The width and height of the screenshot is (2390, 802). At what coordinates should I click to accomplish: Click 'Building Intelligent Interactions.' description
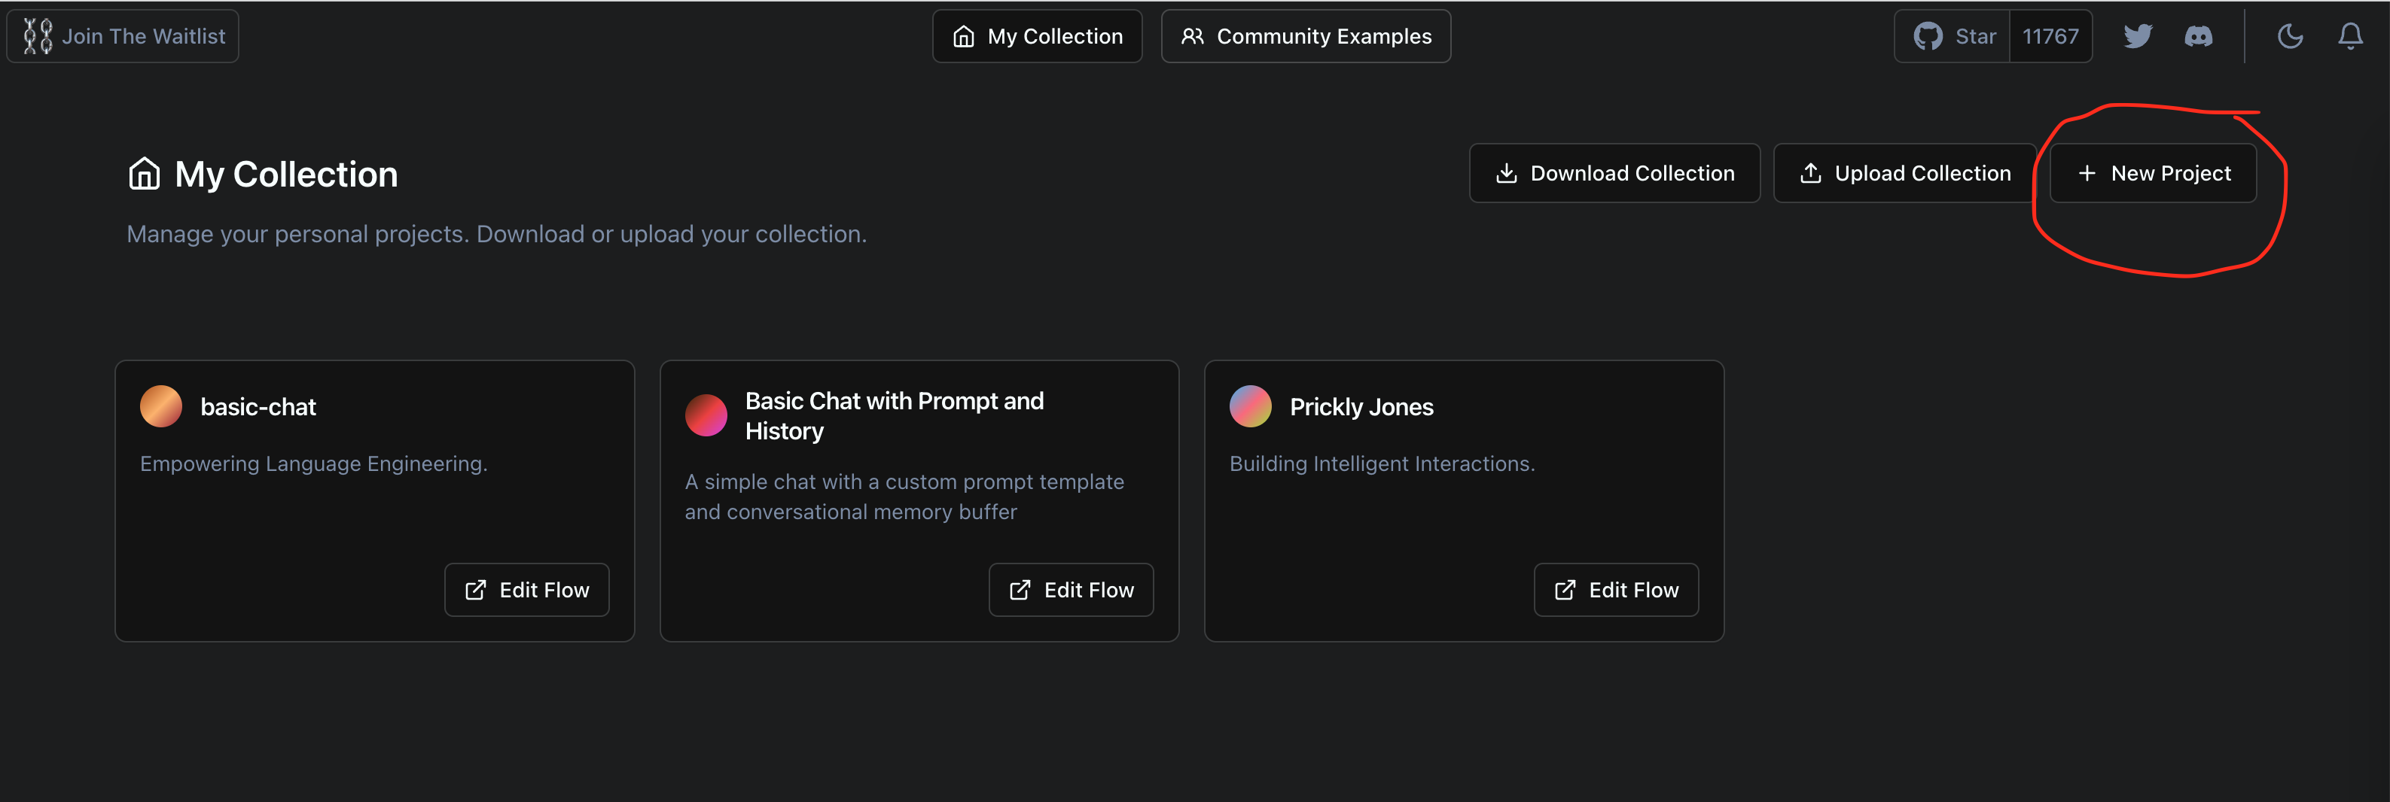[x=1382, y=463]
